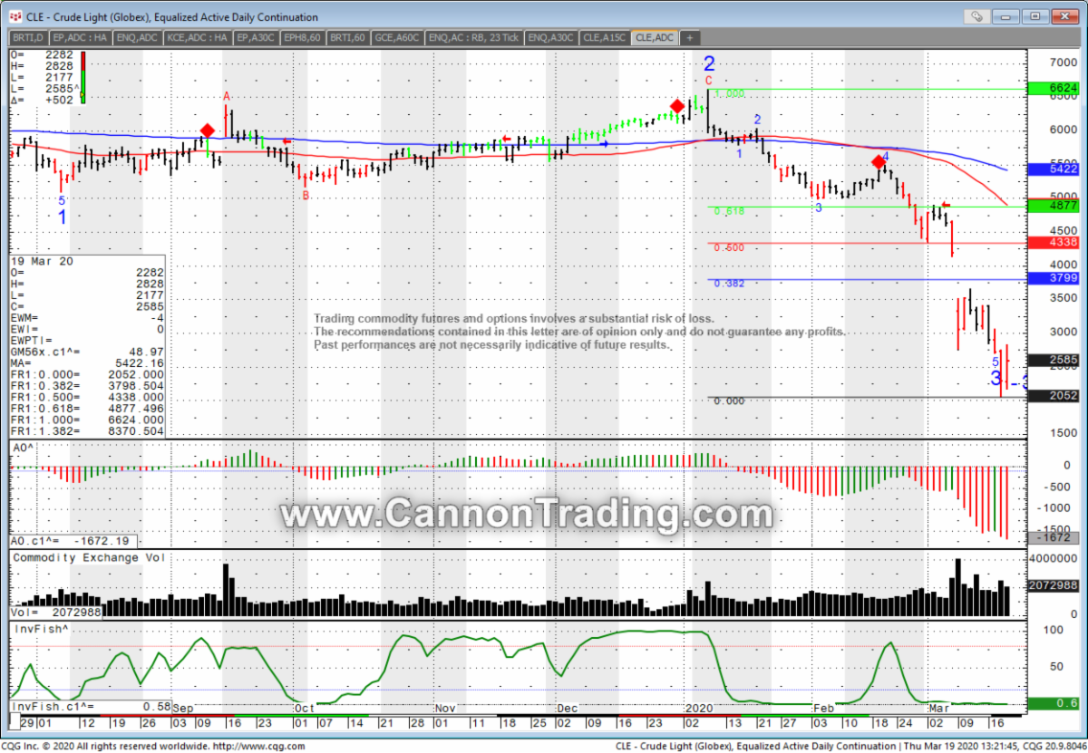The image size is (1088, 753).
Task: Click the chain link icon in title bar
Action: tap(976, 16)
